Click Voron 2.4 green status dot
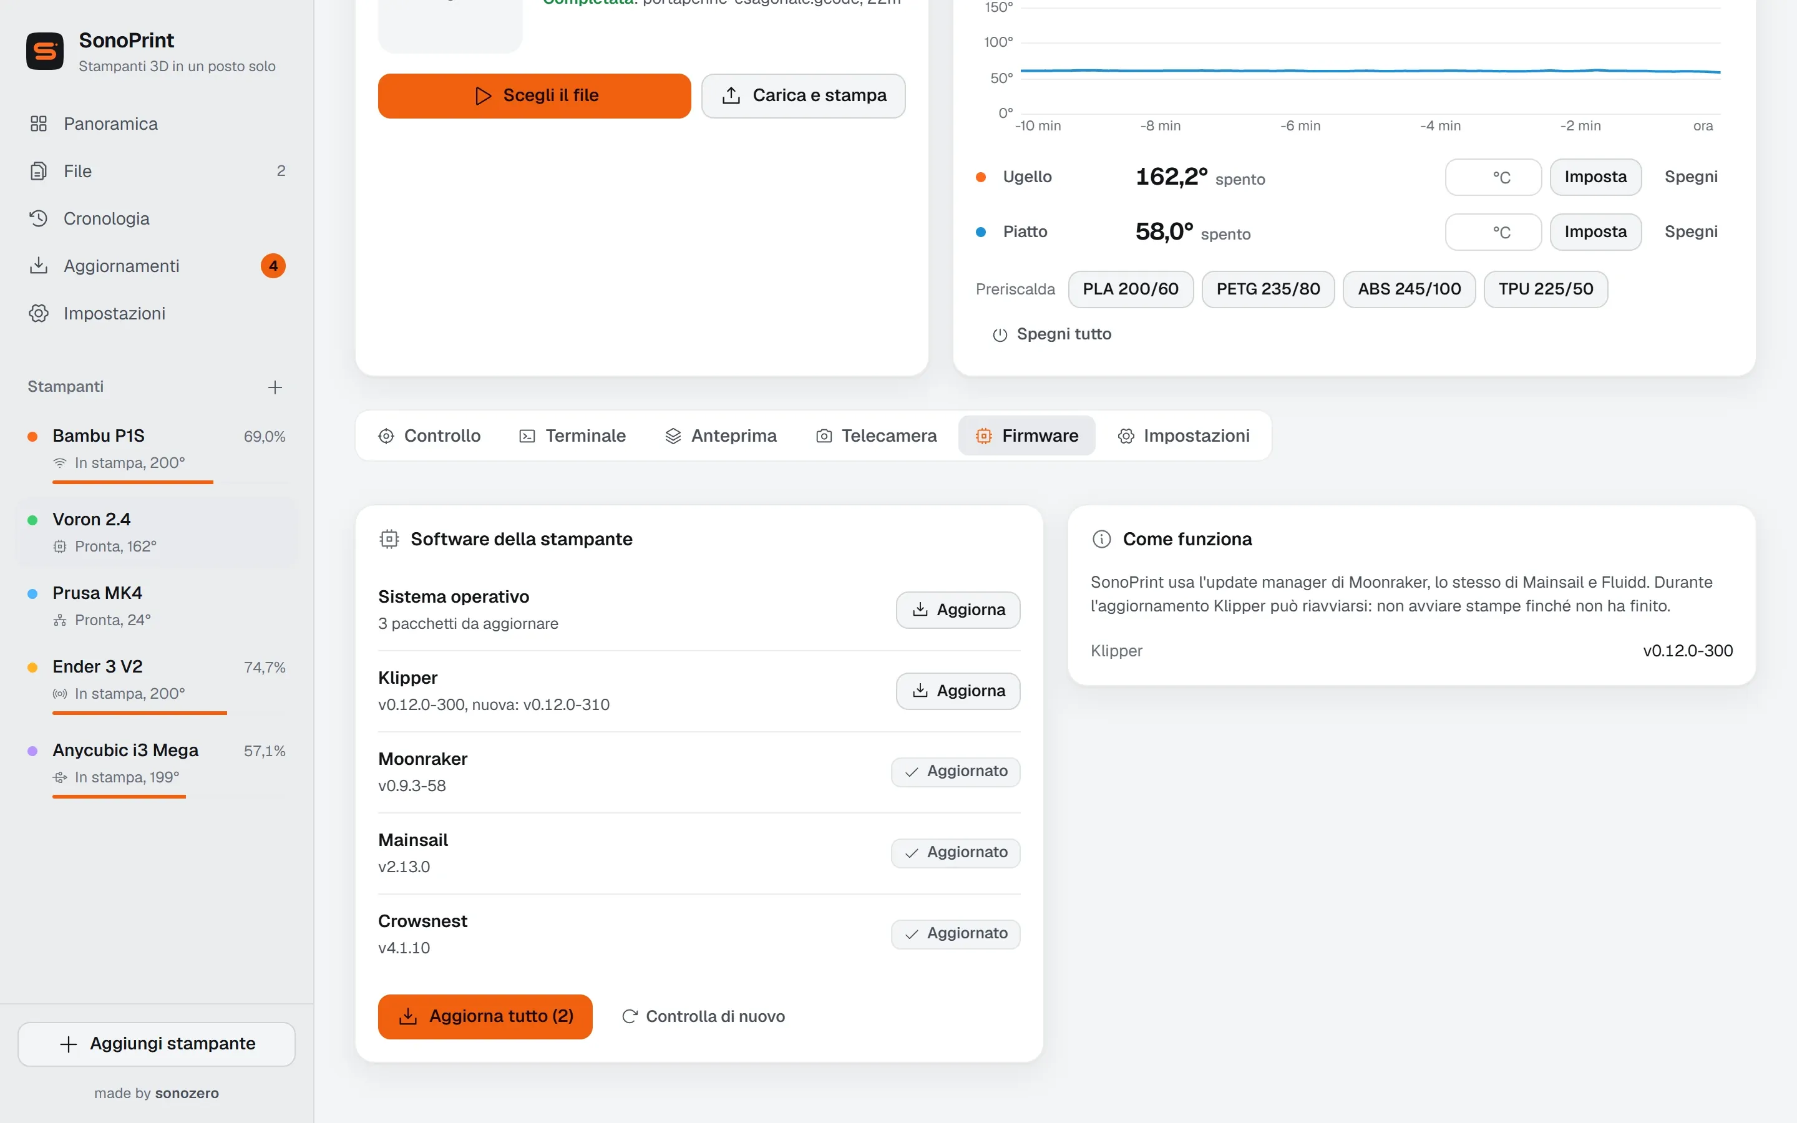 (32, 520)
